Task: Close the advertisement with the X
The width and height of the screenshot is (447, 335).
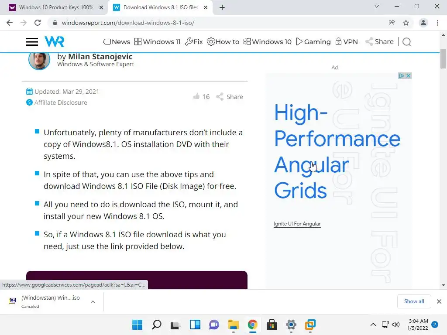Action: pyautogui.click(x=408, y=76)
